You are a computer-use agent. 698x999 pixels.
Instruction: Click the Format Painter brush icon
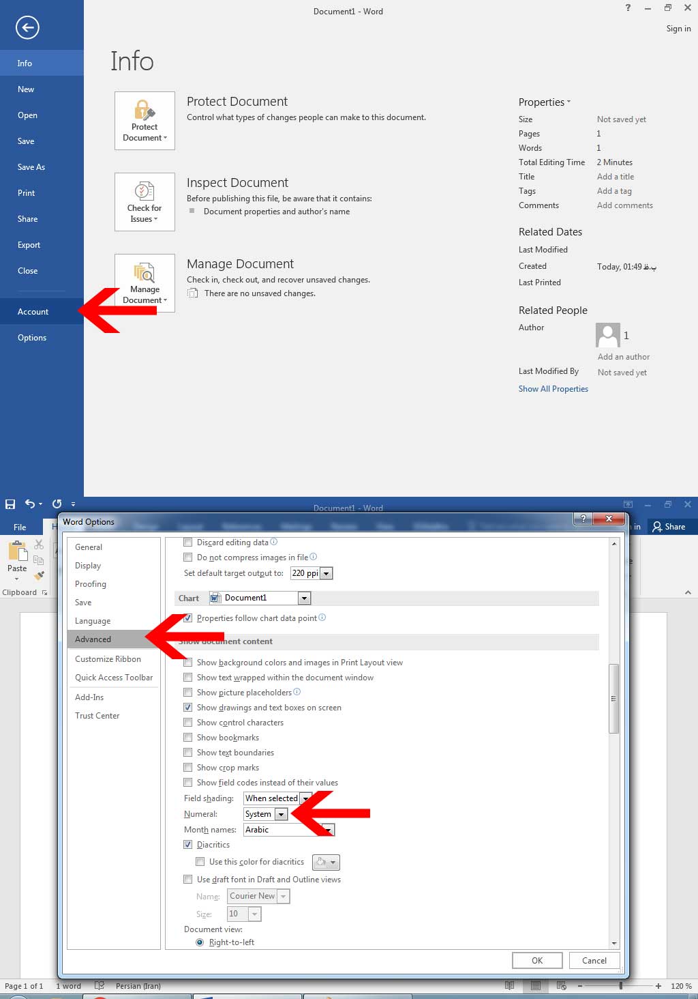[39, 576]
